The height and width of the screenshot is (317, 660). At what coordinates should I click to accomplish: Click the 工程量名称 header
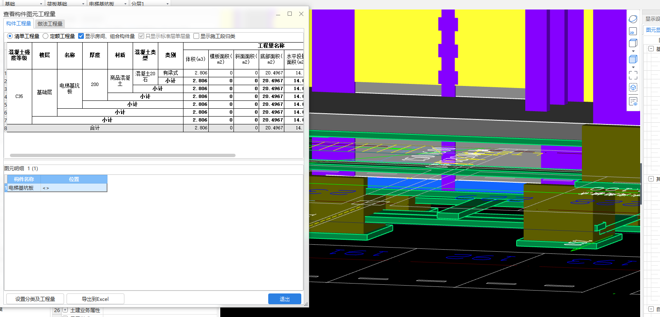(271, 46)
